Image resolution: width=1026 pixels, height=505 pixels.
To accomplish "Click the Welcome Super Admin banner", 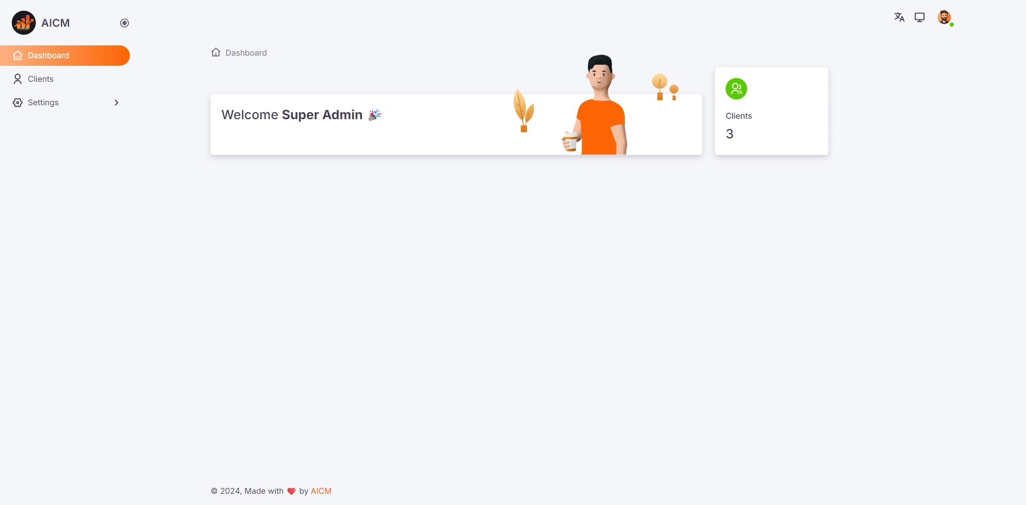I will tap(456, 125).
